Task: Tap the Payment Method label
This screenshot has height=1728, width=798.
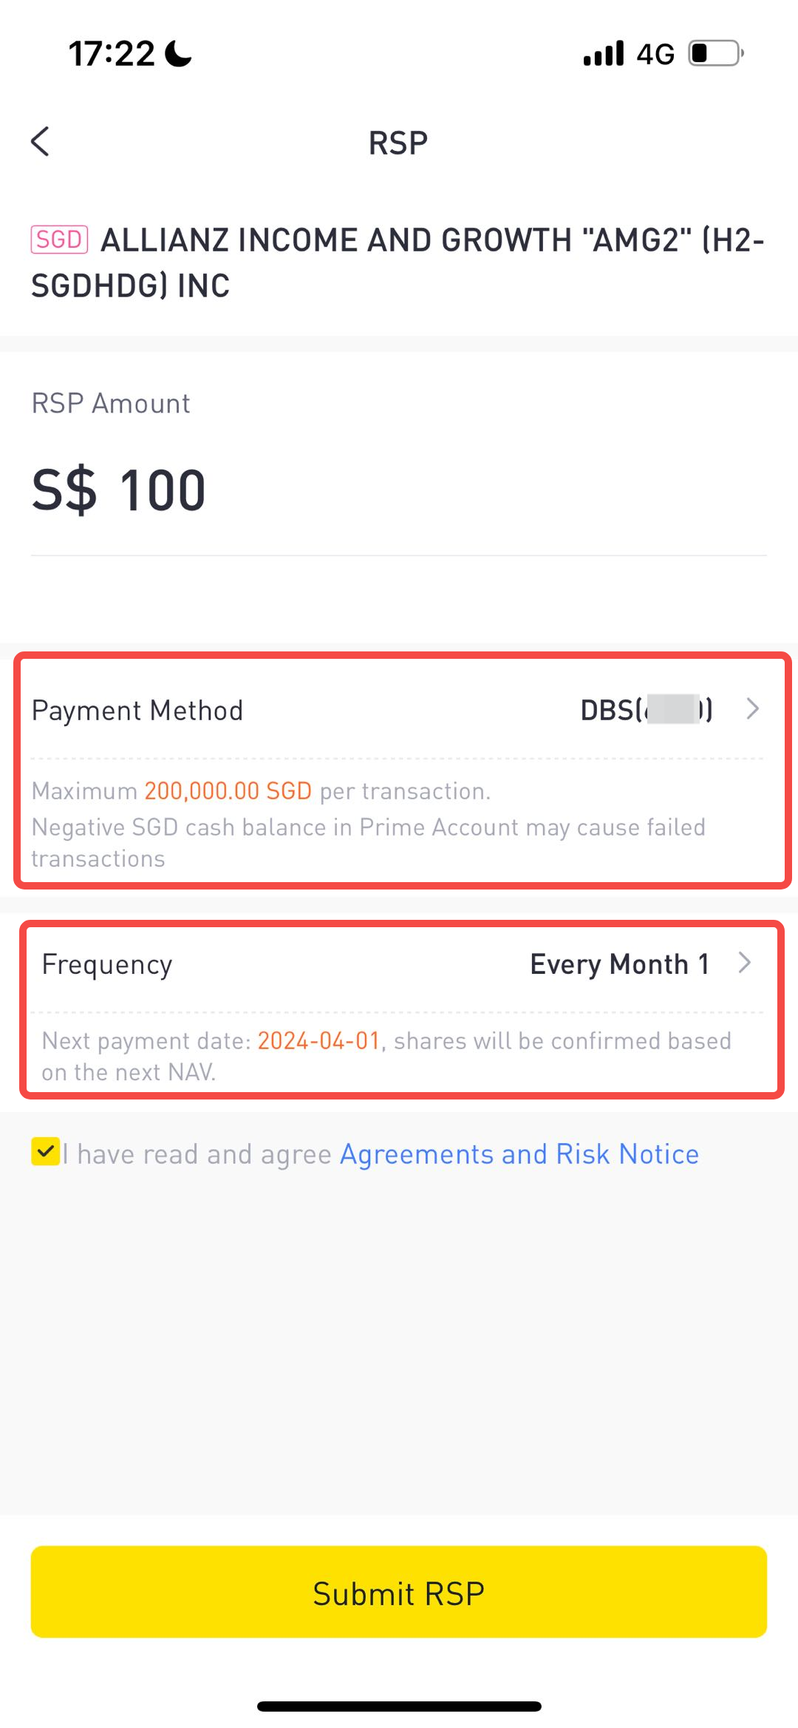Action: (x=137, y=711)
